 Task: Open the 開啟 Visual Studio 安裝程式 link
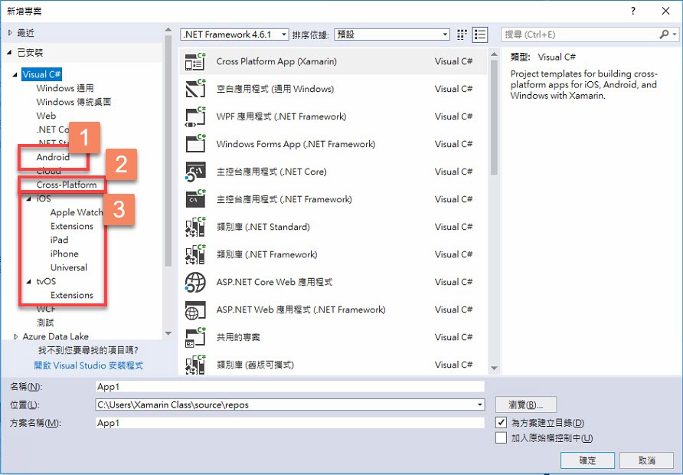point(88,365)
